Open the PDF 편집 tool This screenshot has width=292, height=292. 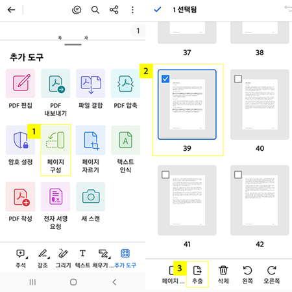click(x=20, y=89)
